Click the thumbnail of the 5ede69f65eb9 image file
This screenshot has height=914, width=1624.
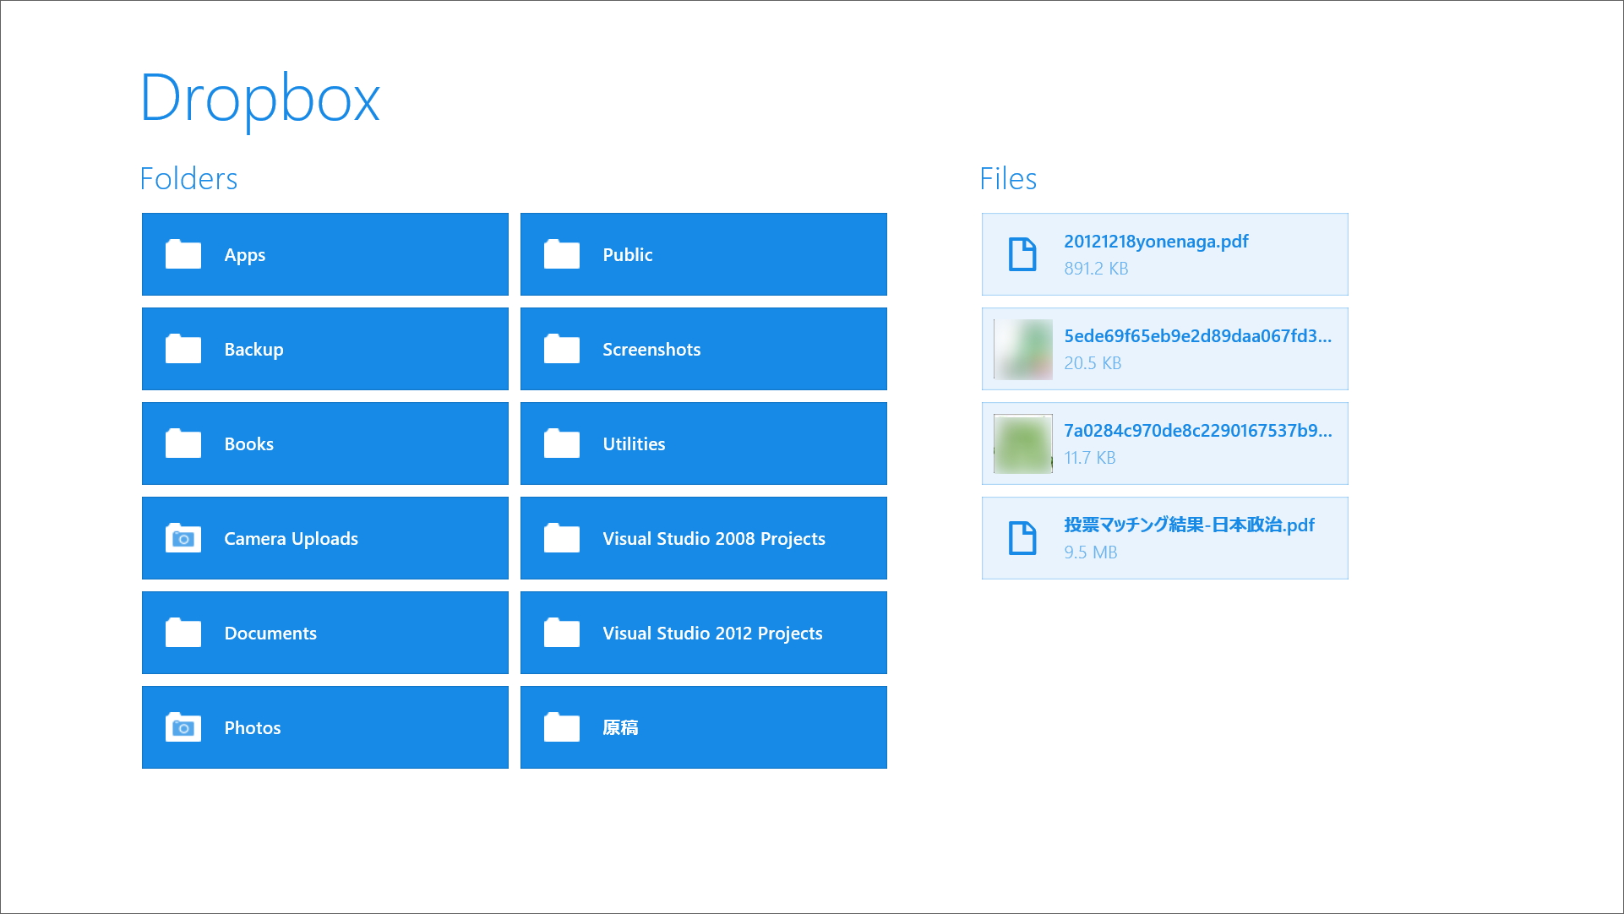(1022, 348)
